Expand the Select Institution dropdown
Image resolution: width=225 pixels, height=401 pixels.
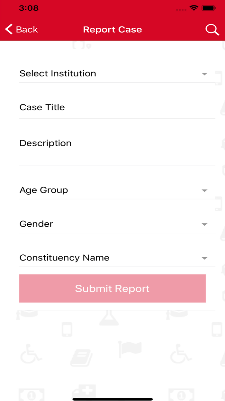pyautogui.click(x=204, y=74)
